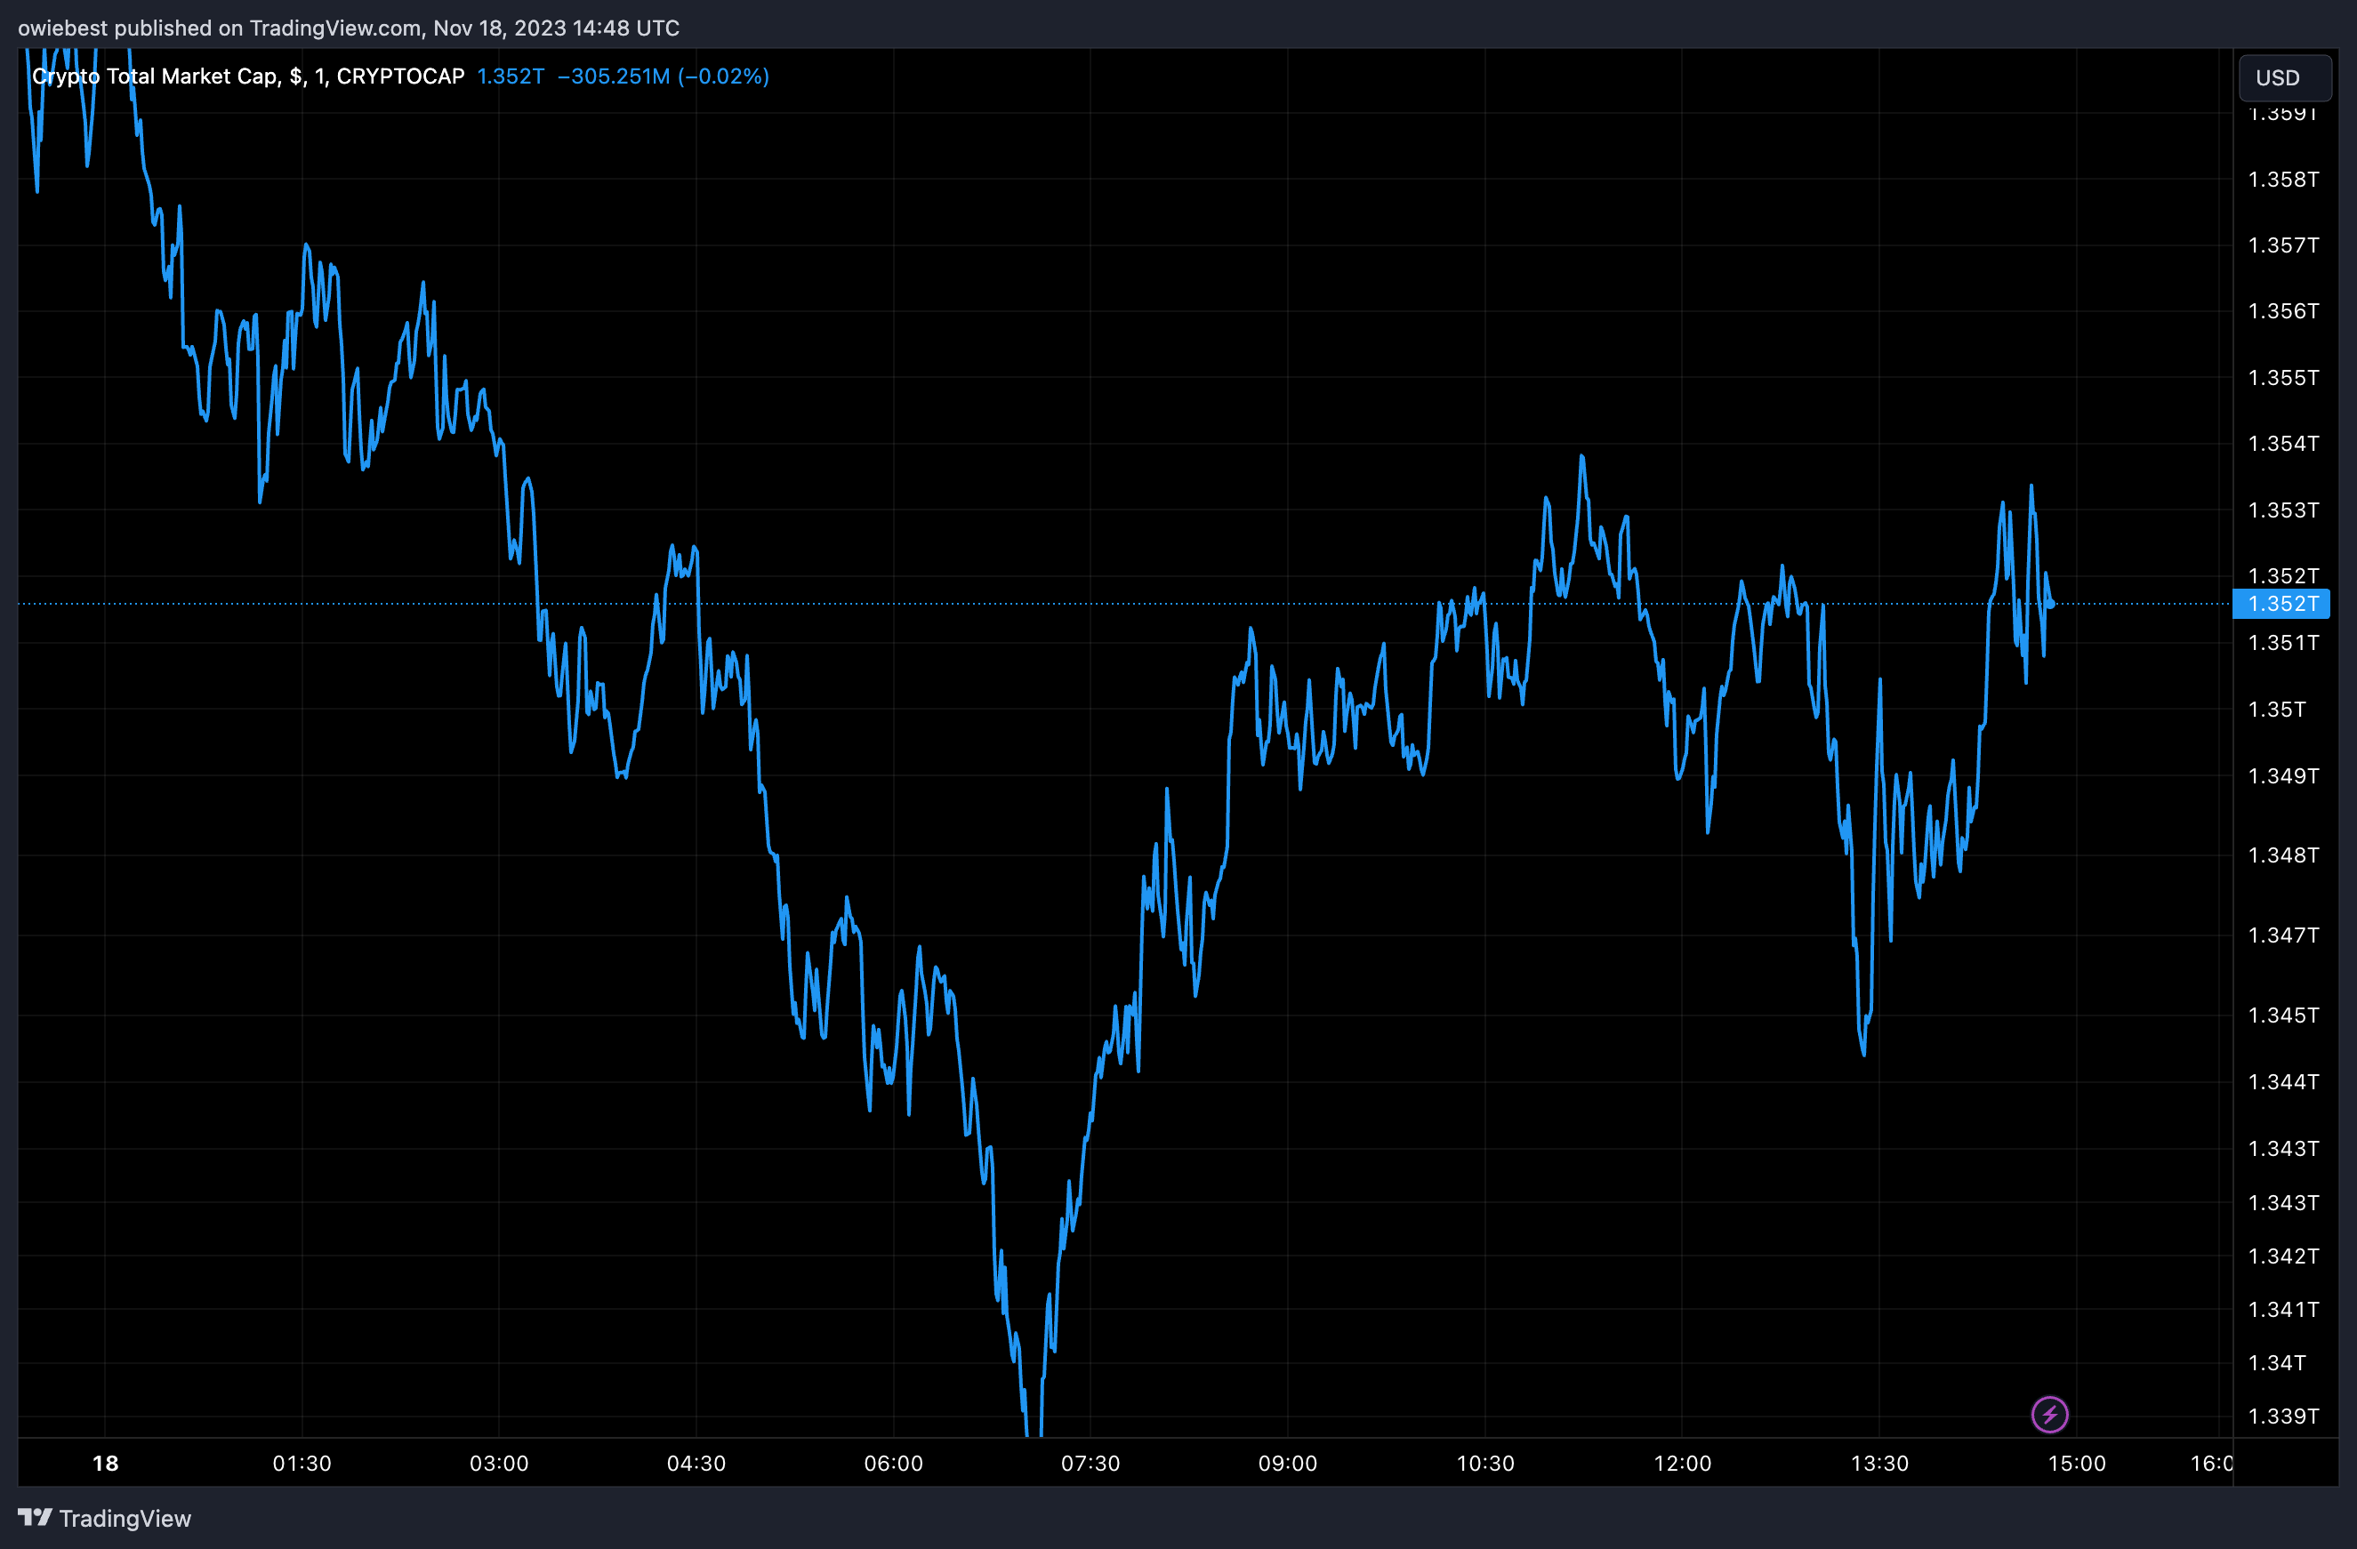
Task: Click the TradingView logo icon
Action: coord(35,1517)
